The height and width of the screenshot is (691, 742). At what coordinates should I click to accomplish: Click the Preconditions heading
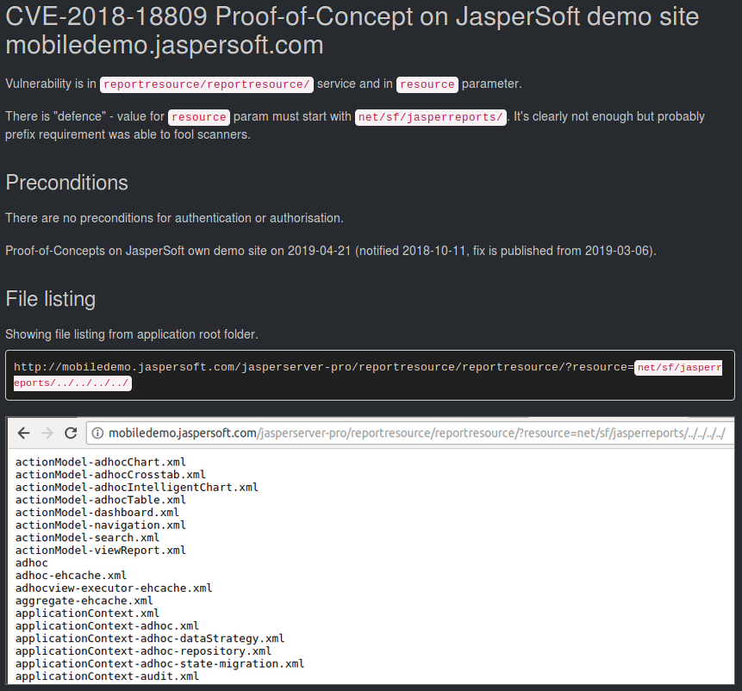pyautogui.click(x=66, y=183)
